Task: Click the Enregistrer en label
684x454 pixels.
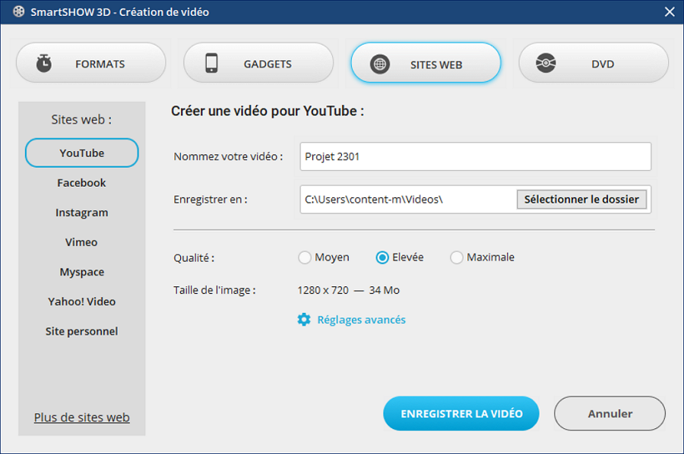Action: [211, 200]
